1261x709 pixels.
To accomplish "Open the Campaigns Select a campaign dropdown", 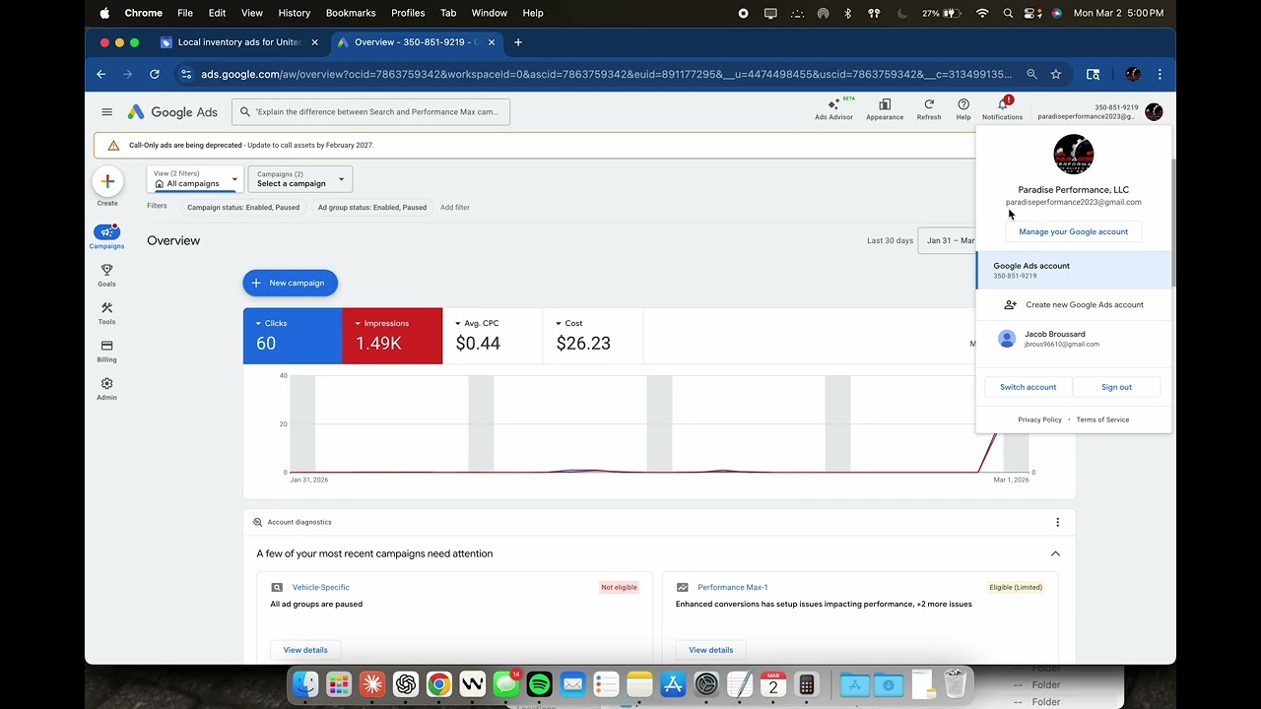I will click(299, 179).
